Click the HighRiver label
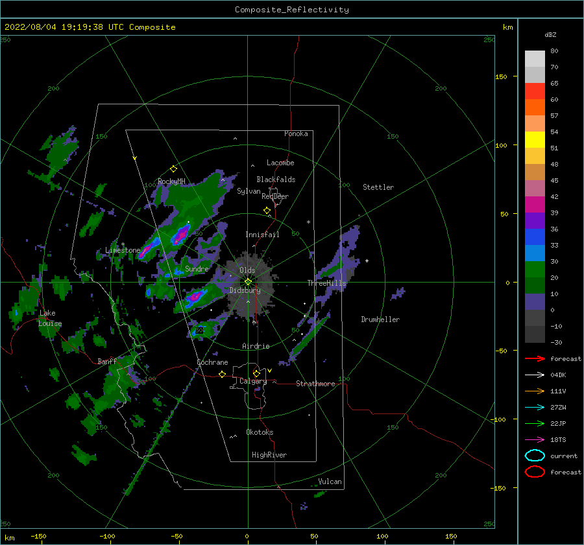Viewport: 584px width, 545px height. click(x=269, y=455)
